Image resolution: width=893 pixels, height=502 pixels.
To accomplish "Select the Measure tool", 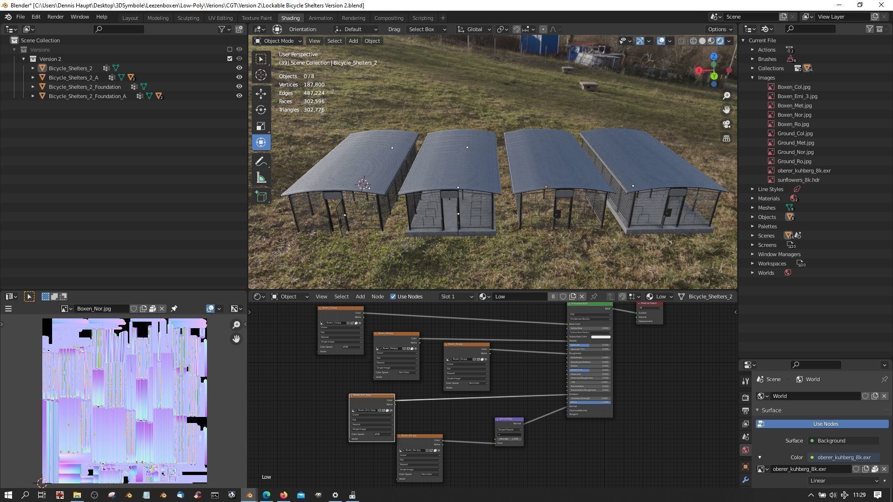I will coord(261,178).
